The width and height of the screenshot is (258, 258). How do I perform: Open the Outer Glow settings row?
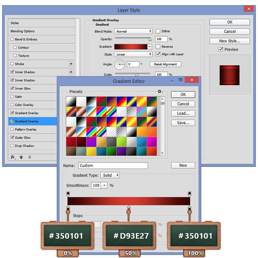coord(33,138)
